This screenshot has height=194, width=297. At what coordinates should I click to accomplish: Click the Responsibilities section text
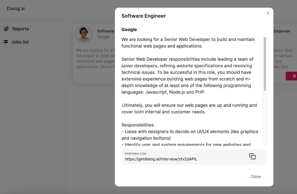click(x=137, y=125)
